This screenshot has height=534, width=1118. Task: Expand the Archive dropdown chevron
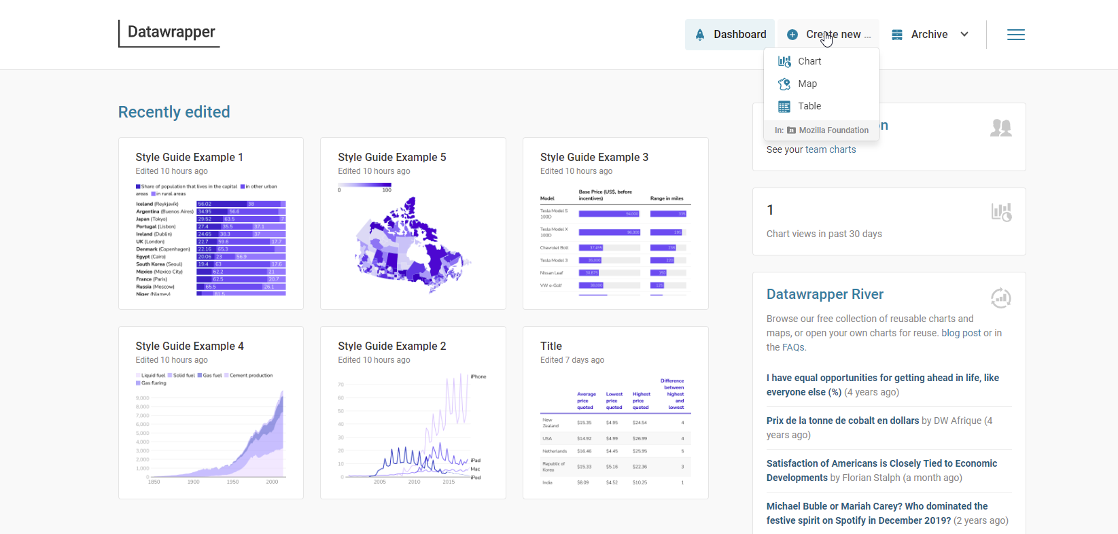click(964, 35)
